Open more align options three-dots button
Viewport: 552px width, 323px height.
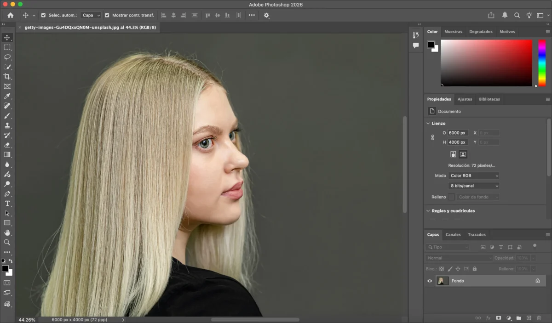click(252, 15)
